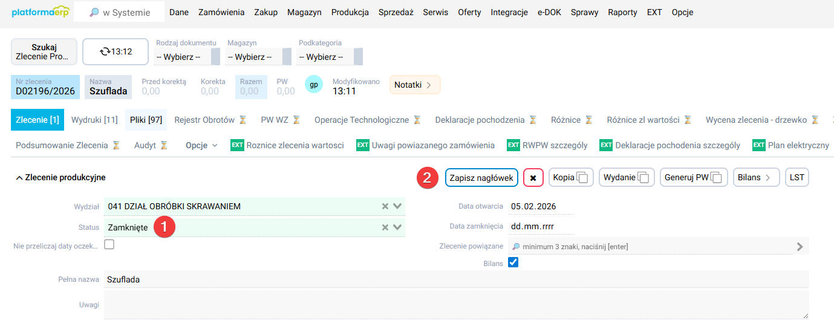834x329 pixels.
Task: Expand the Status dropdown arrow
Action: (397, 227)
